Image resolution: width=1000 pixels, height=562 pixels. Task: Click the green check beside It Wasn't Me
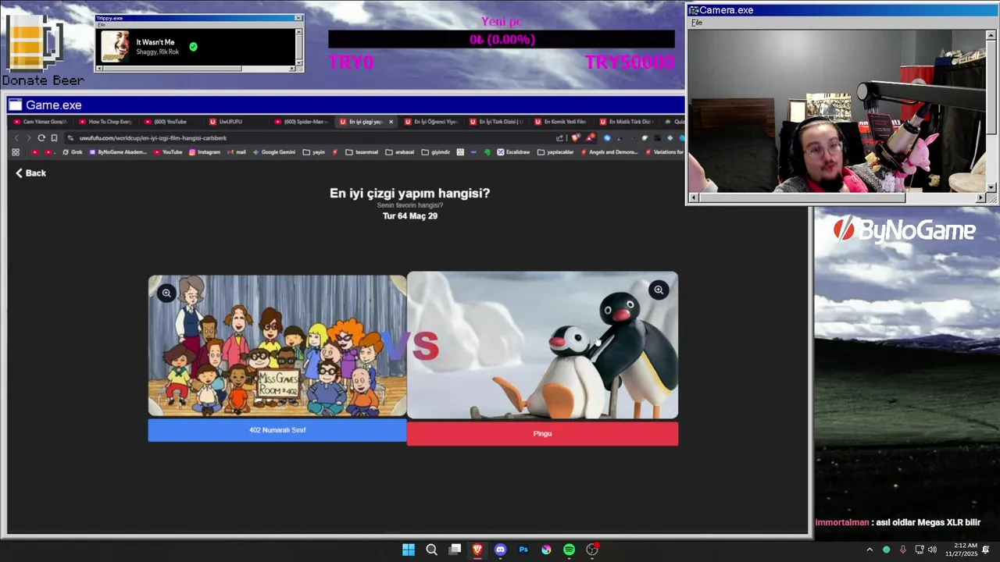pyautogui.click(x=193, y=47)
